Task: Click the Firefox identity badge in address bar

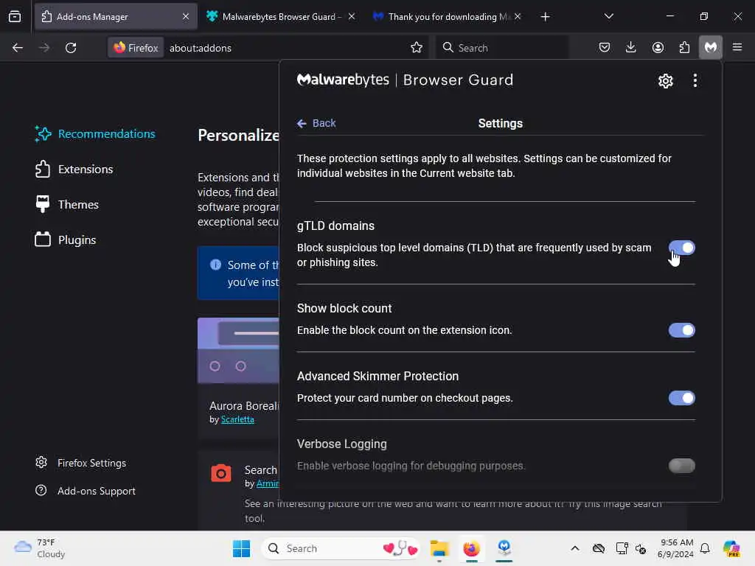Action: 136,48
